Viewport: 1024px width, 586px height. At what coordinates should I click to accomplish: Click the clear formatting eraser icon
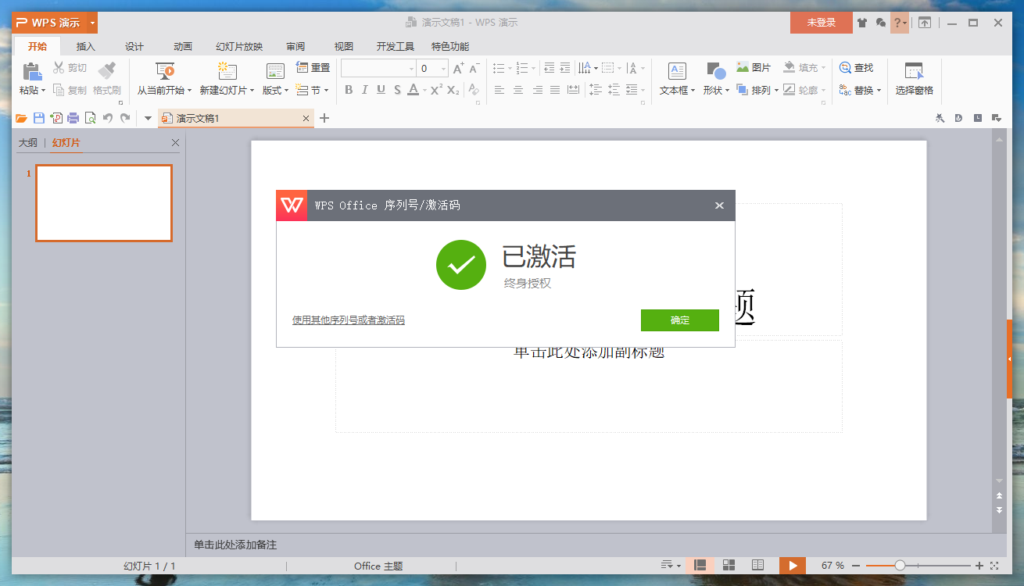tap(473, 90)
